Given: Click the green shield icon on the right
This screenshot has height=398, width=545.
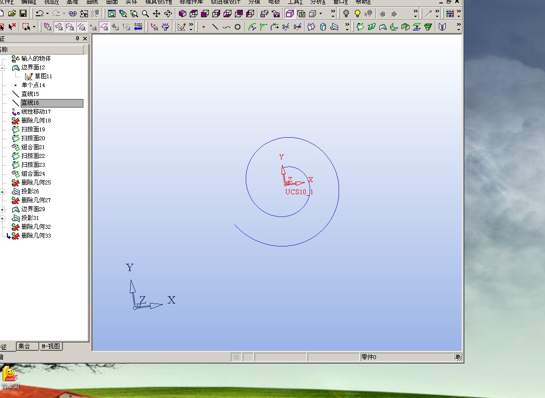Looking at the screenshot, I should pos(442,27).
